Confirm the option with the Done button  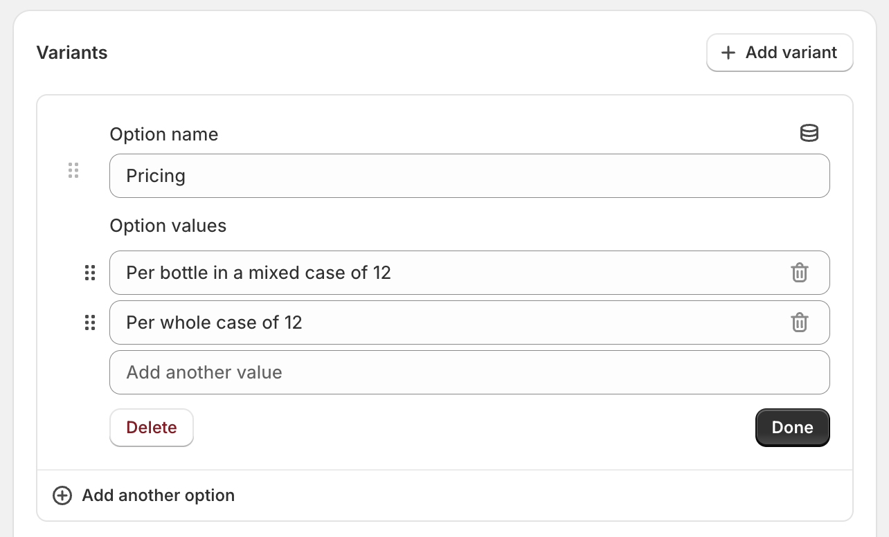tap(793, 428)
